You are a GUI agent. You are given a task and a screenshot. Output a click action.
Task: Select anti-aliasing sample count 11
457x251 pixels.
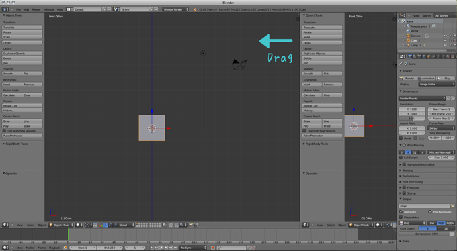(415, 152)
